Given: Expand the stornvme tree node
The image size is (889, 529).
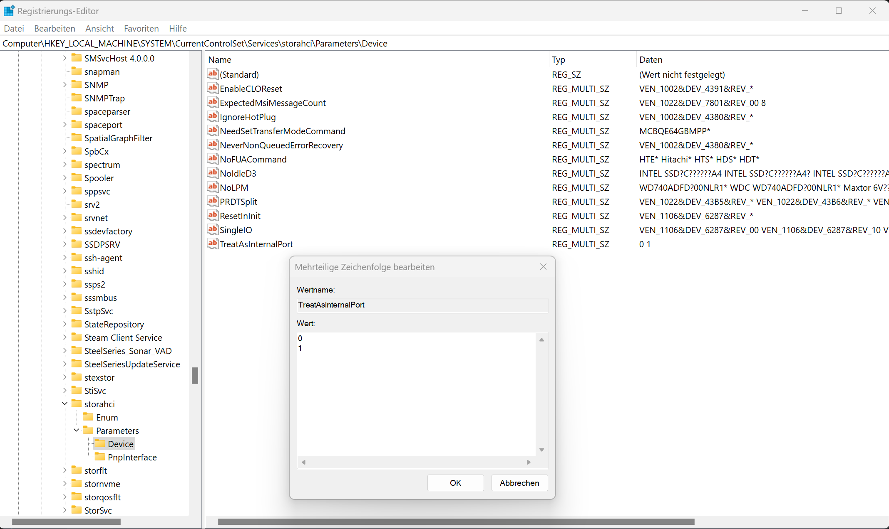Looking at the screenshot, I should click(65, 483).
